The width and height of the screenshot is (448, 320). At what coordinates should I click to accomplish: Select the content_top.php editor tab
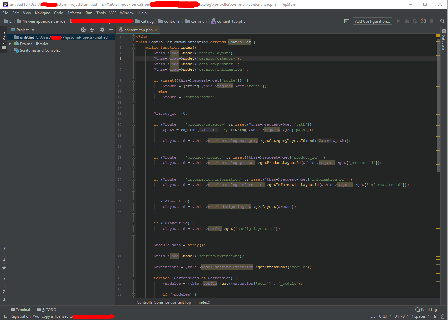coord(138,30)
